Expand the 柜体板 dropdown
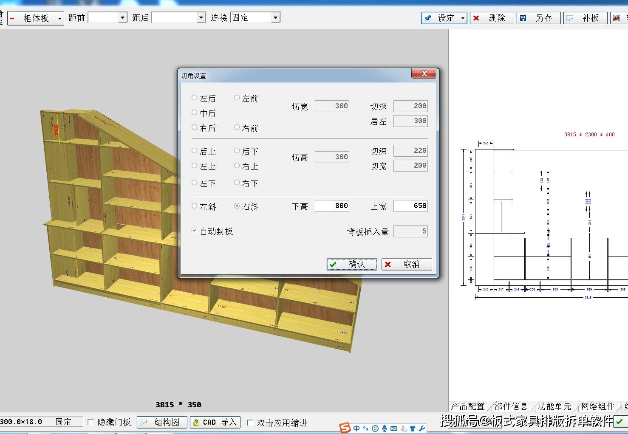This screenshot has height=434, width=628. tap(36, 18)
